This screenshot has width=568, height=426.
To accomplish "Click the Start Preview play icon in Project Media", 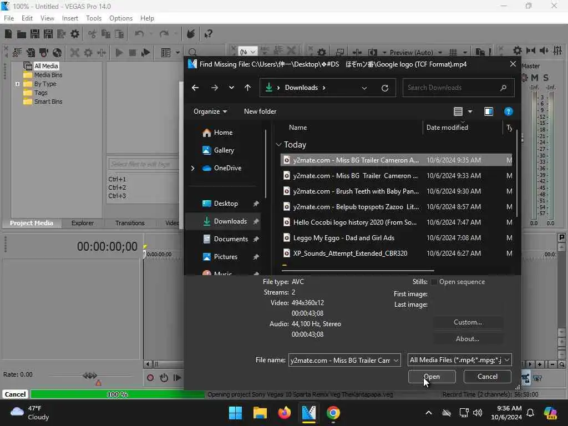I will [x=119, y=53].
